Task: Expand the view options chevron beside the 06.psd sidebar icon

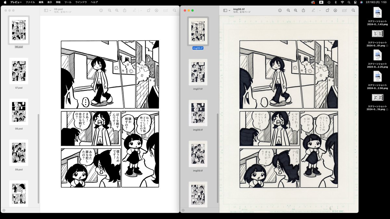Action: coord(50,10)
